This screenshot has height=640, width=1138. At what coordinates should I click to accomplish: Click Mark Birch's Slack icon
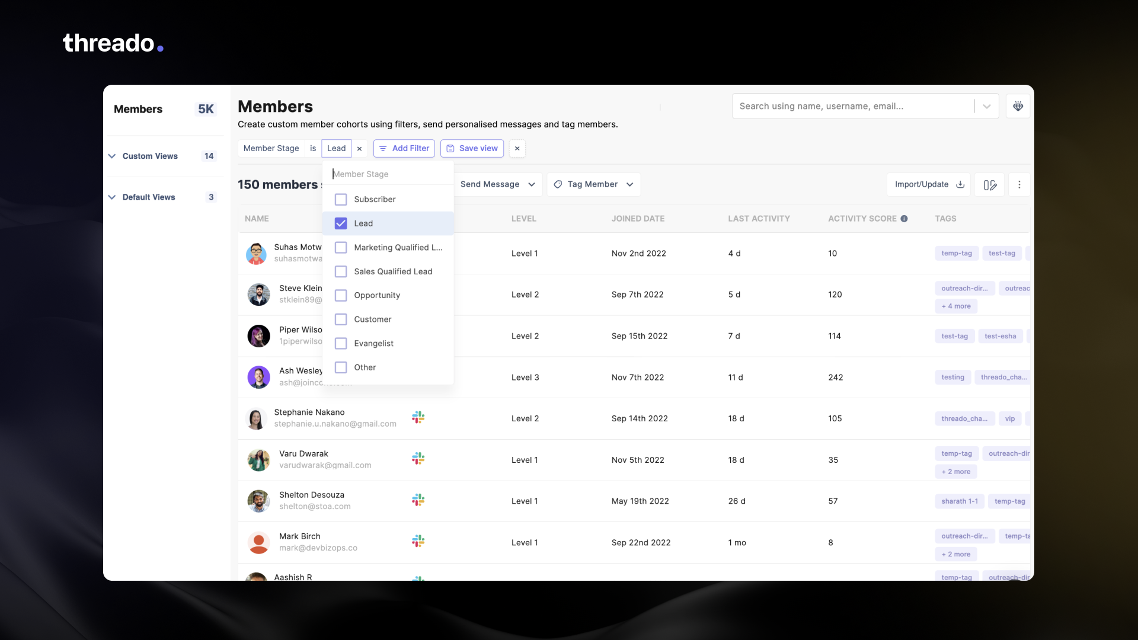click(418, 542)
